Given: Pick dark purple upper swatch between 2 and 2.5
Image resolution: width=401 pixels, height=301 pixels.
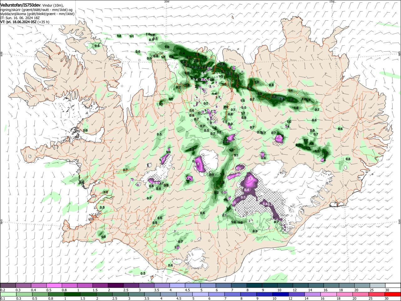Looking at the screenshot, I should tap(116, 285).
